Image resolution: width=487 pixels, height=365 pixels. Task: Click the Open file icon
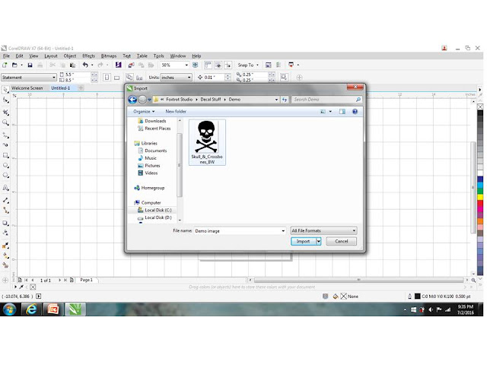pos(14,65)
